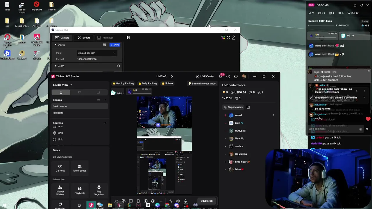Open the audio mixer sliders icon
Viewport: 372px width, 209px height.
coord(171,201)
